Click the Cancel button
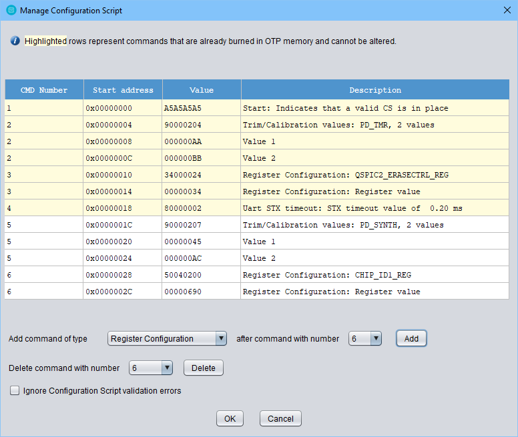518x437 pixels. 280,418
